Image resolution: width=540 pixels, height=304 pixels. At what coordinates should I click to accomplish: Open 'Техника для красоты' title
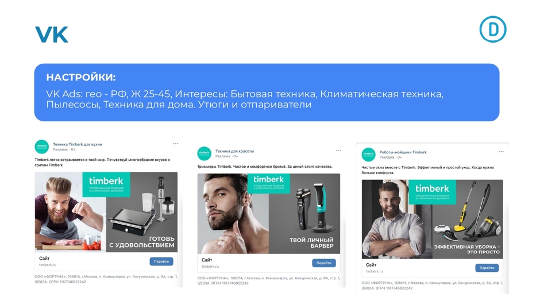click(234, 151)
